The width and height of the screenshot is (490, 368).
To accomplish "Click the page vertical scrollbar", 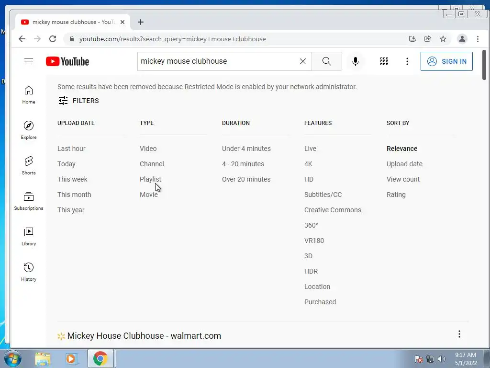I will [484, 64].
